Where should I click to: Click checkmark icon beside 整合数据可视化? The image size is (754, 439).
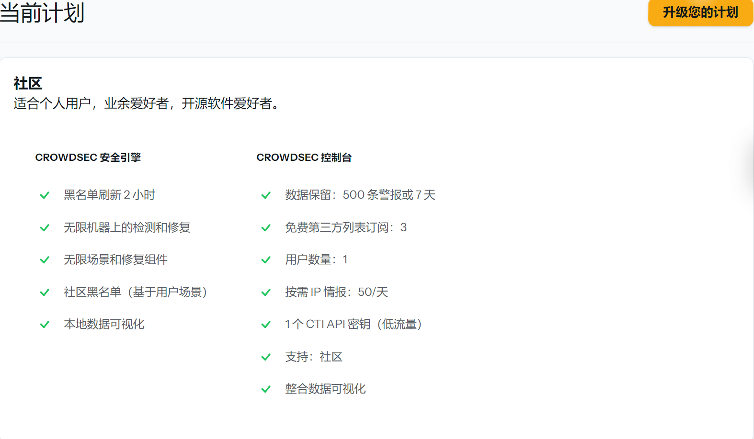[266, 389]
